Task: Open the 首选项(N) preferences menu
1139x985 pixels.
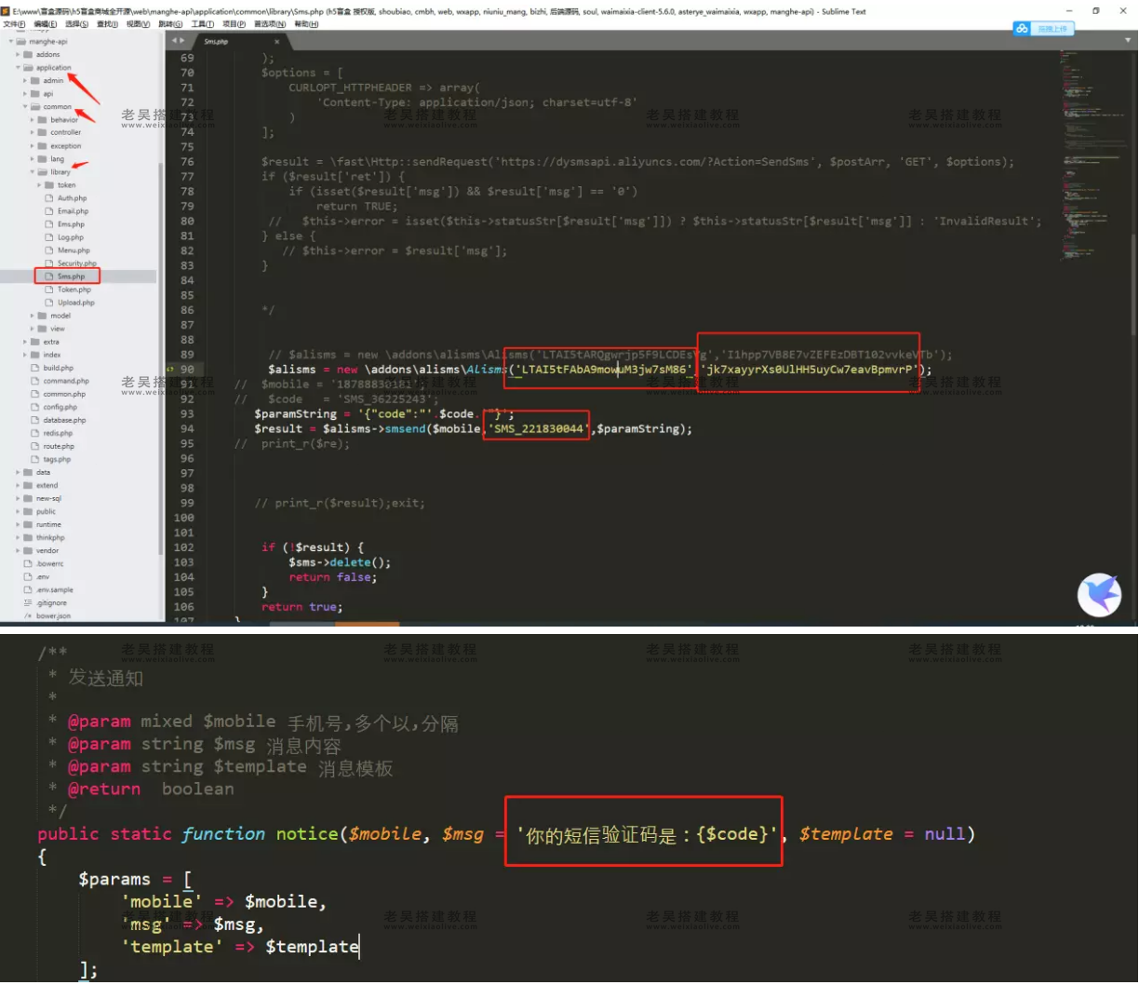Action: (269, 24)
